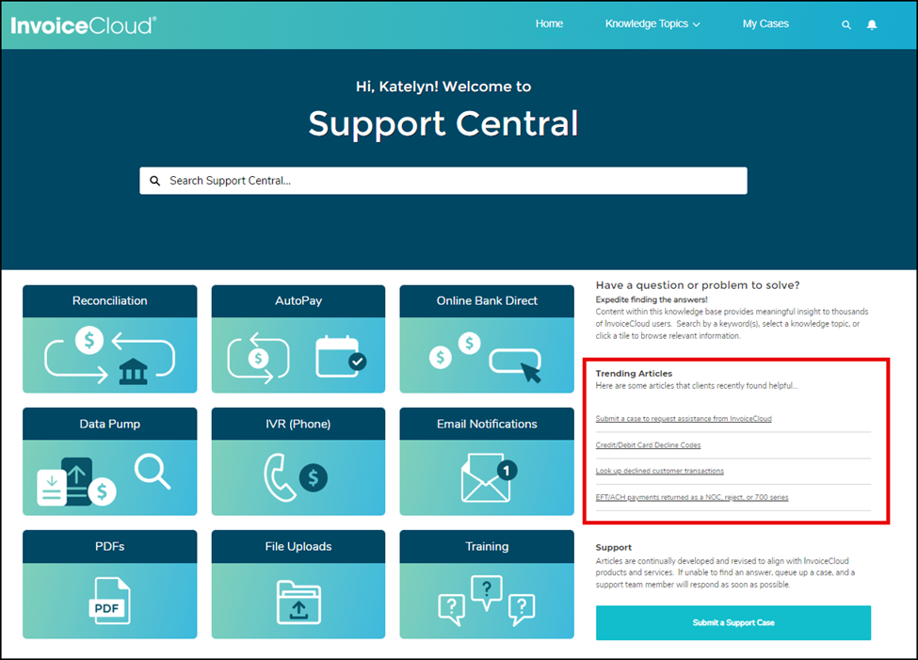Click the InvoiceCloud logo

[x=83, y=25]
